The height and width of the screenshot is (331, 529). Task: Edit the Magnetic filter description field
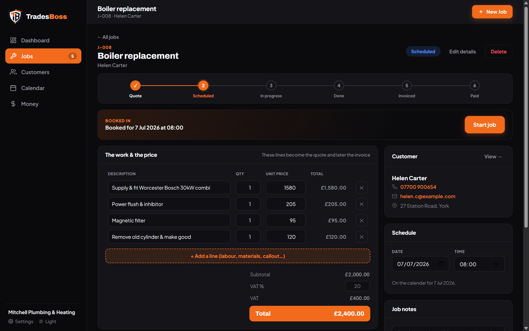point(169,220)
